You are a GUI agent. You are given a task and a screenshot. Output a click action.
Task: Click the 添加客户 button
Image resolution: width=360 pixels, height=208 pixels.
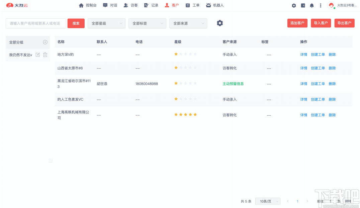pos(297,23)
